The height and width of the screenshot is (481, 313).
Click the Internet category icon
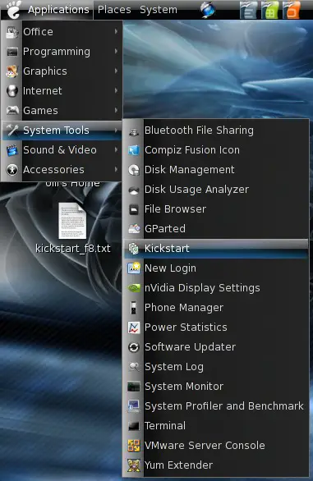[12, 91]
